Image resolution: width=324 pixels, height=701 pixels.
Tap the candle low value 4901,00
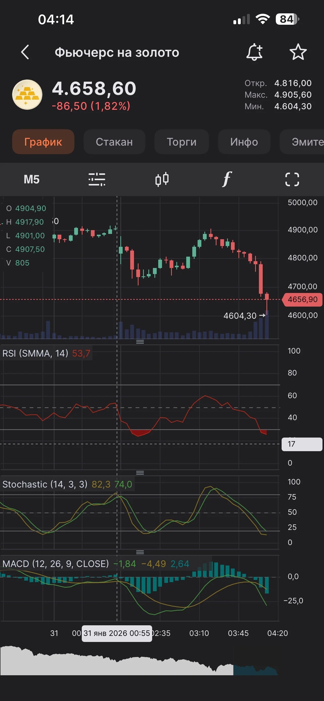(30, 236)
